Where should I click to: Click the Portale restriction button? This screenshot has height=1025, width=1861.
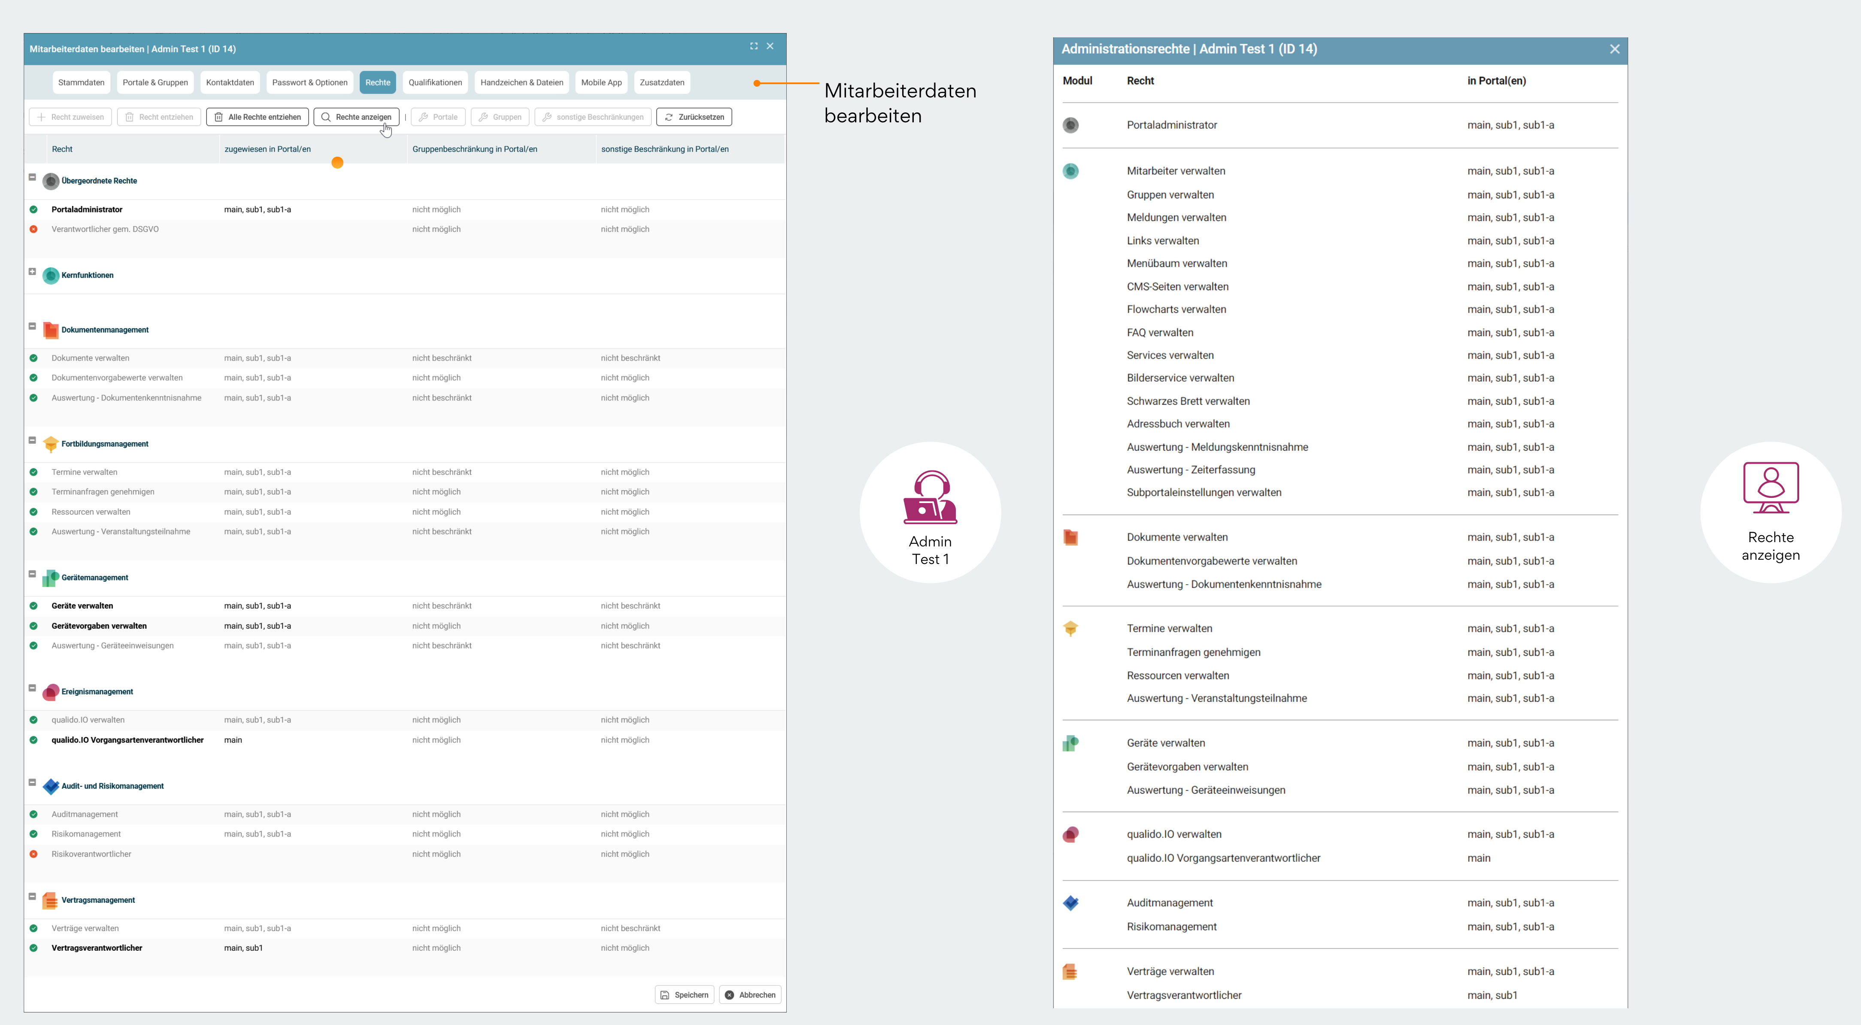pyautogui.click(x=438, y=117)
